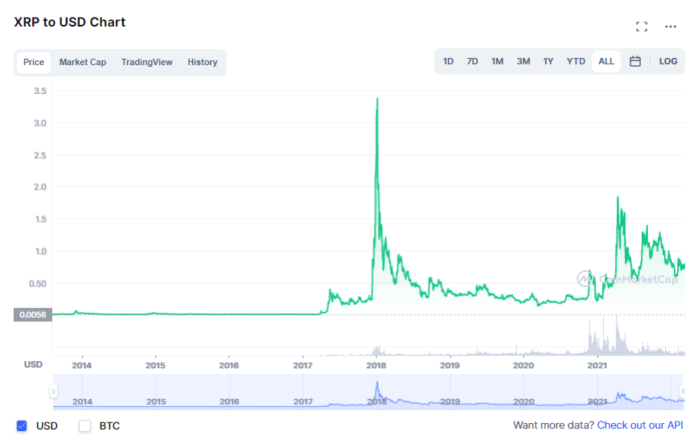Enable the BTC currency checkbox

(x=84, y=425)
